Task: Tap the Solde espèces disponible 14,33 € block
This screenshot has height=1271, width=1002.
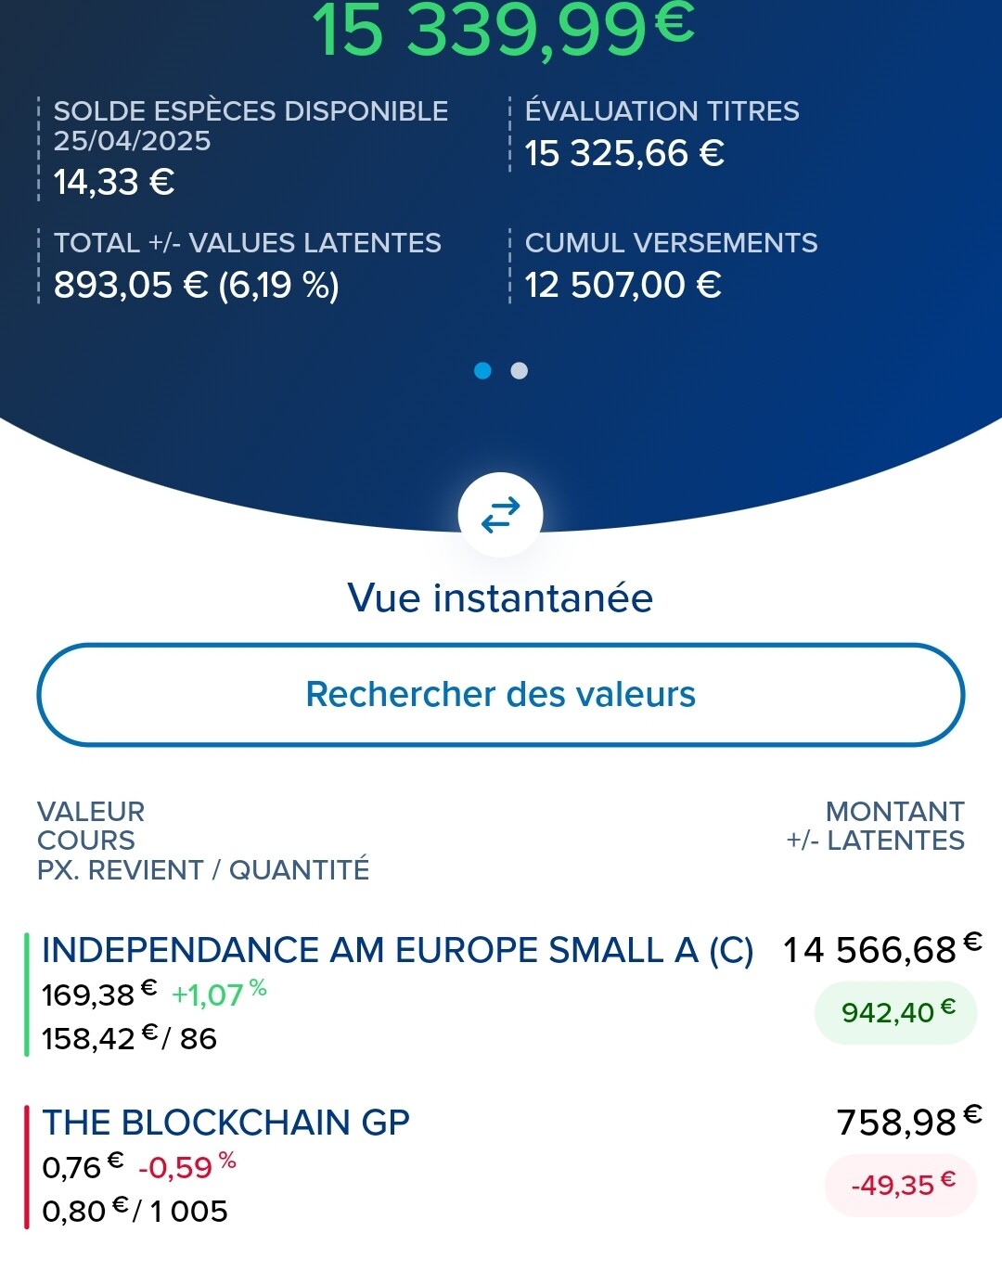Action: tap(250, 148)
